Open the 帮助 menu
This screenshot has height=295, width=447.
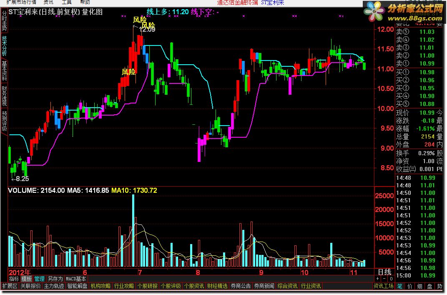[x=85, y=2]
